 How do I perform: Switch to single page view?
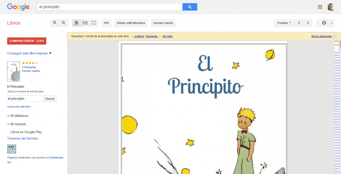coord(76,23)
